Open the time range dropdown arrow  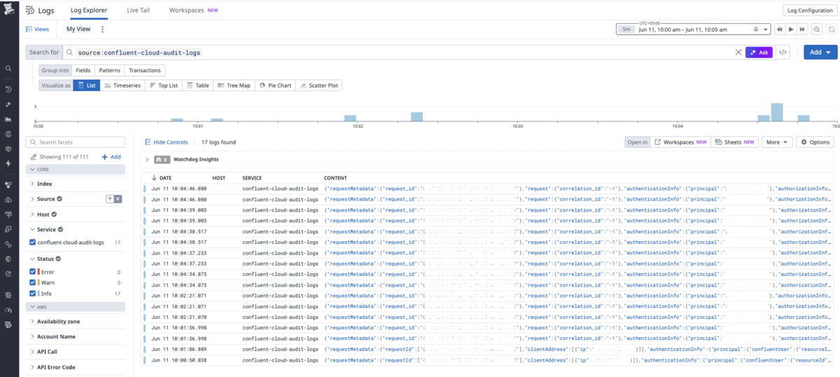pyautogui.click(x=765, y=29)
